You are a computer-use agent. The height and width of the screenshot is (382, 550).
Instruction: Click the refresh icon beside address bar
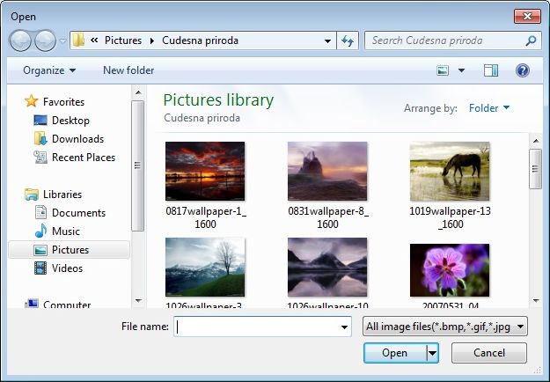click(x=348, y=40)
